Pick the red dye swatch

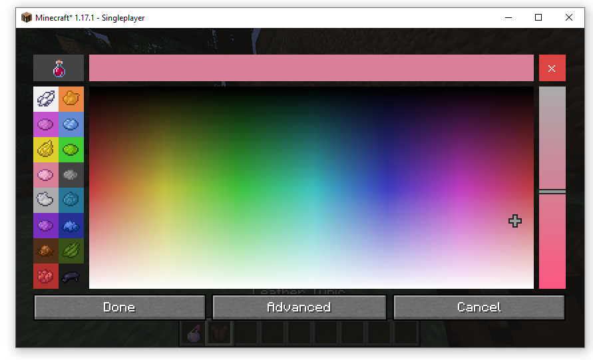[46, 276]
